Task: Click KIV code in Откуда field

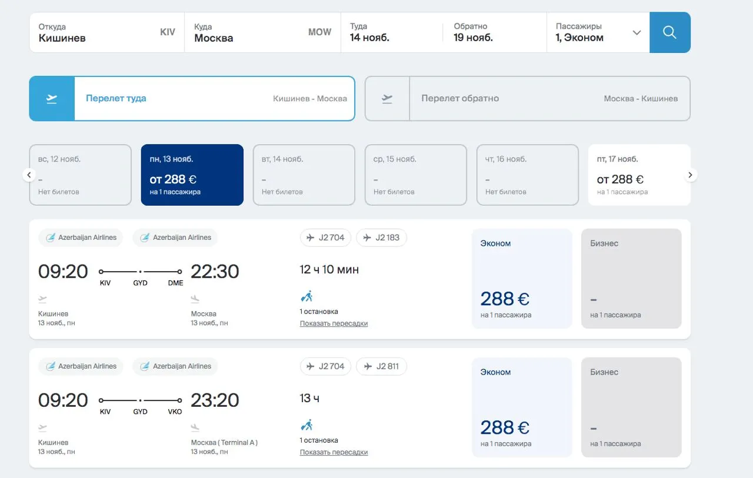Action: point(168,32)
